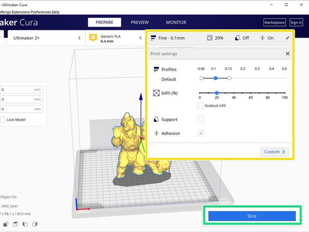The image size is (309, 232).
Task: Click the Object list heading
Action: [x=8, y=197]
